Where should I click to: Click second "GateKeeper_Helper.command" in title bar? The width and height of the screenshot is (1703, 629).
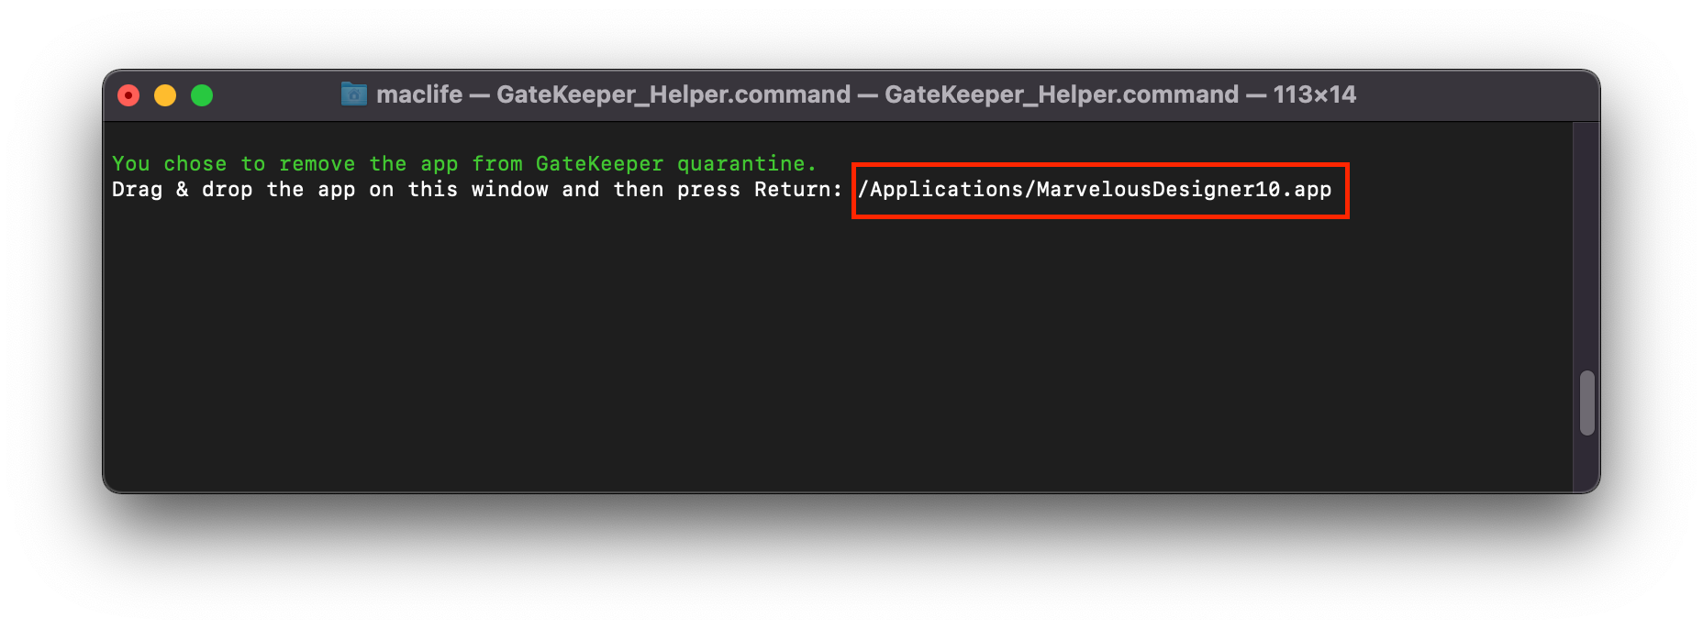tap(1062, 94)
